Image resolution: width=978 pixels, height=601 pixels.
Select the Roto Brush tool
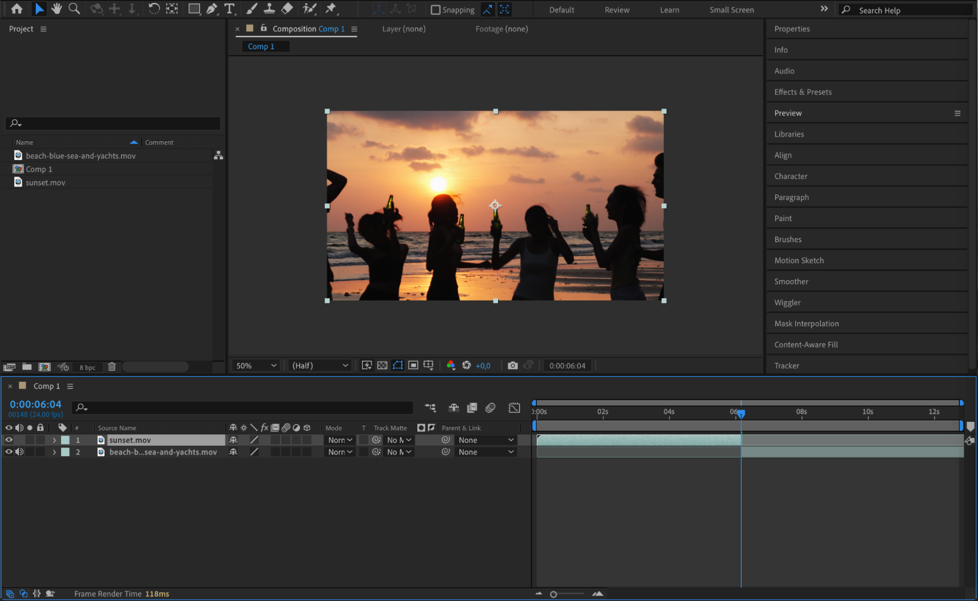pos(309,9)
